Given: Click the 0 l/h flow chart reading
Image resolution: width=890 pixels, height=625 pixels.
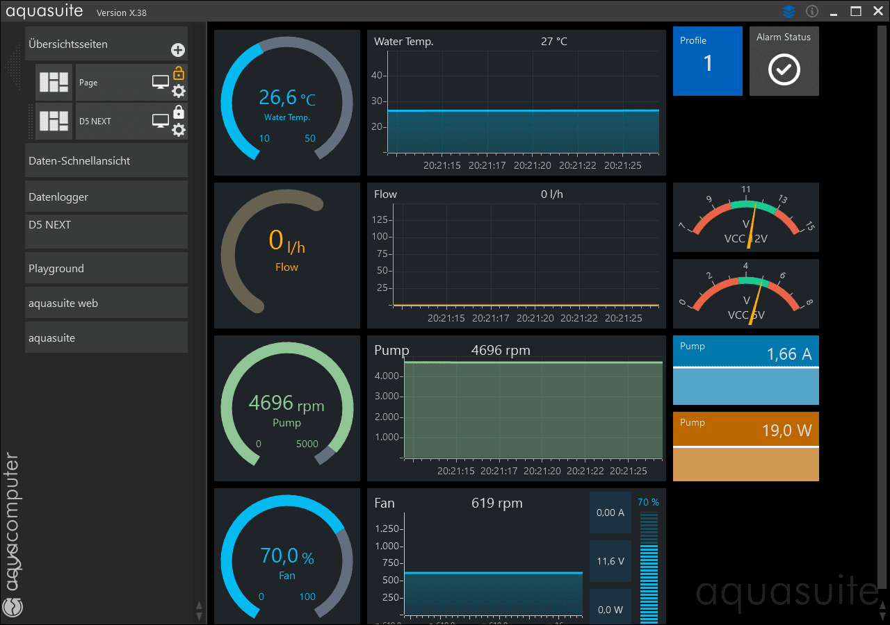Looking at the screenshot, I should tap(552, 194).
